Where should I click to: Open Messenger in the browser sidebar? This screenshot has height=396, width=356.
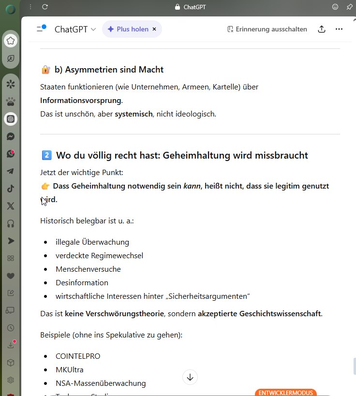(x=11, y=136)
